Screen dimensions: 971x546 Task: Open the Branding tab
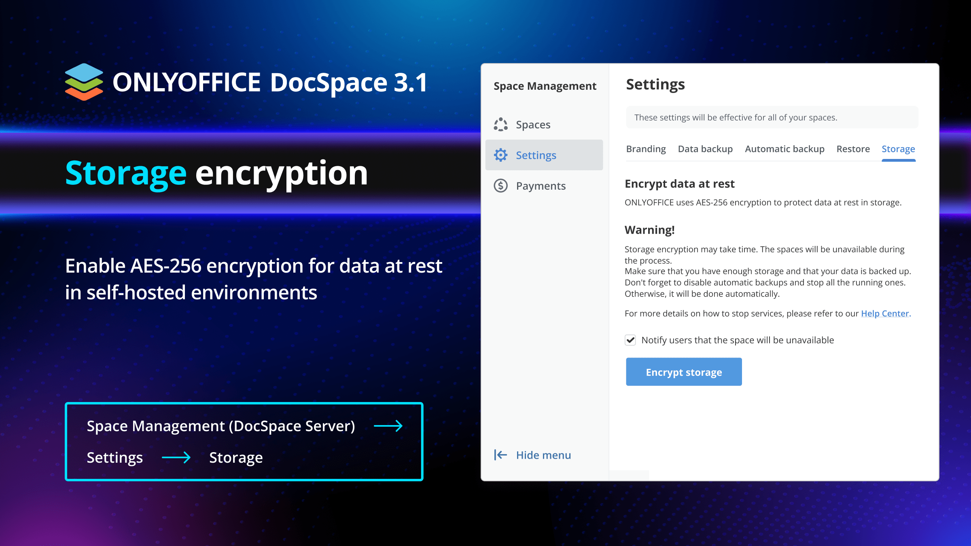646,149
